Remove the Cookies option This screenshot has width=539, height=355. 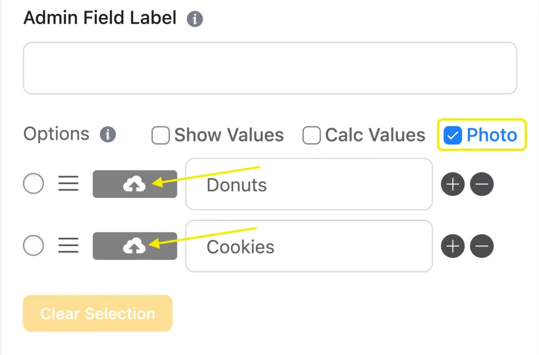(x=482, y=246)
